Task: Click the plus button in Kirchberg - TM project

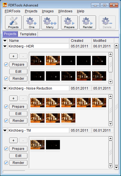Action: (x=13, y=140)
